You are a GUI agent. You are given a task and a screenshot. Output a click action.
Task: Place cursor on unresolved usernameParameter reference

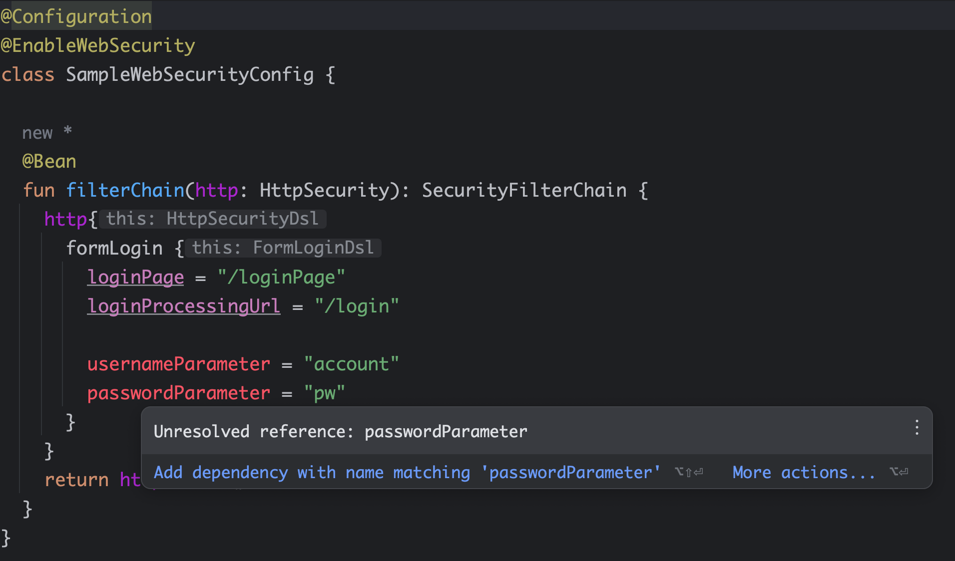click(178, 364)
